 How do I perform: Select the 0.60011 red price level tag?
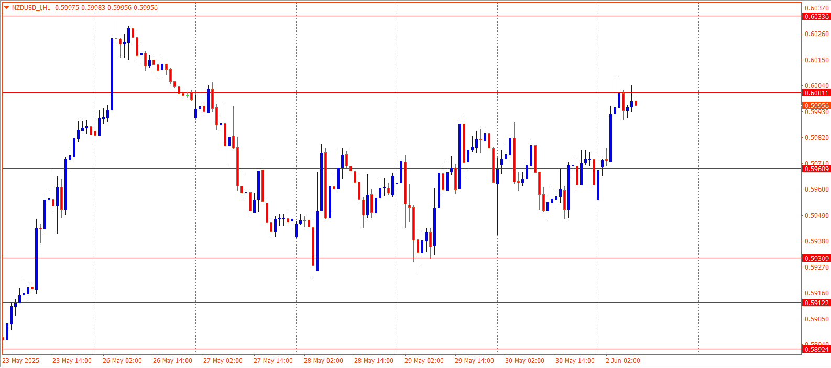pos(816,93)
